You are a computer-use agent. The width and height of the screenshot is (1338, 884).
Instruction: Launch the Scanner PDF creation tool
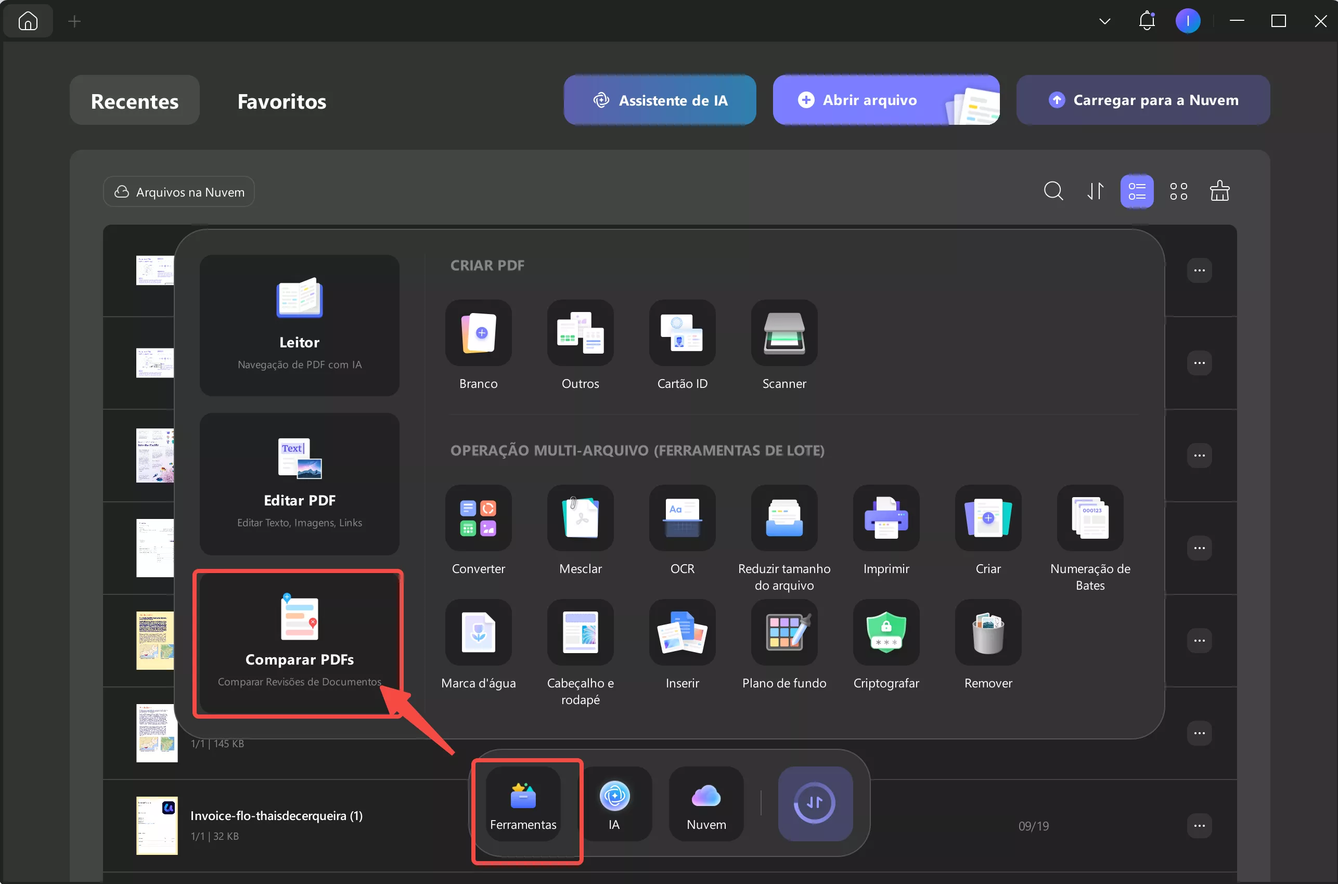click(x=784, y=334)
